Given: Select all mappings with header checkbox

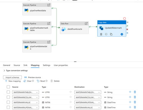Looking at the screenshot, I should point(8,87).
